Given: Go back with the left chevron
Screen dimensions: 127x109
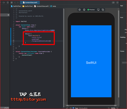Looking at the screenshot, I should click(x=15, y=2).
